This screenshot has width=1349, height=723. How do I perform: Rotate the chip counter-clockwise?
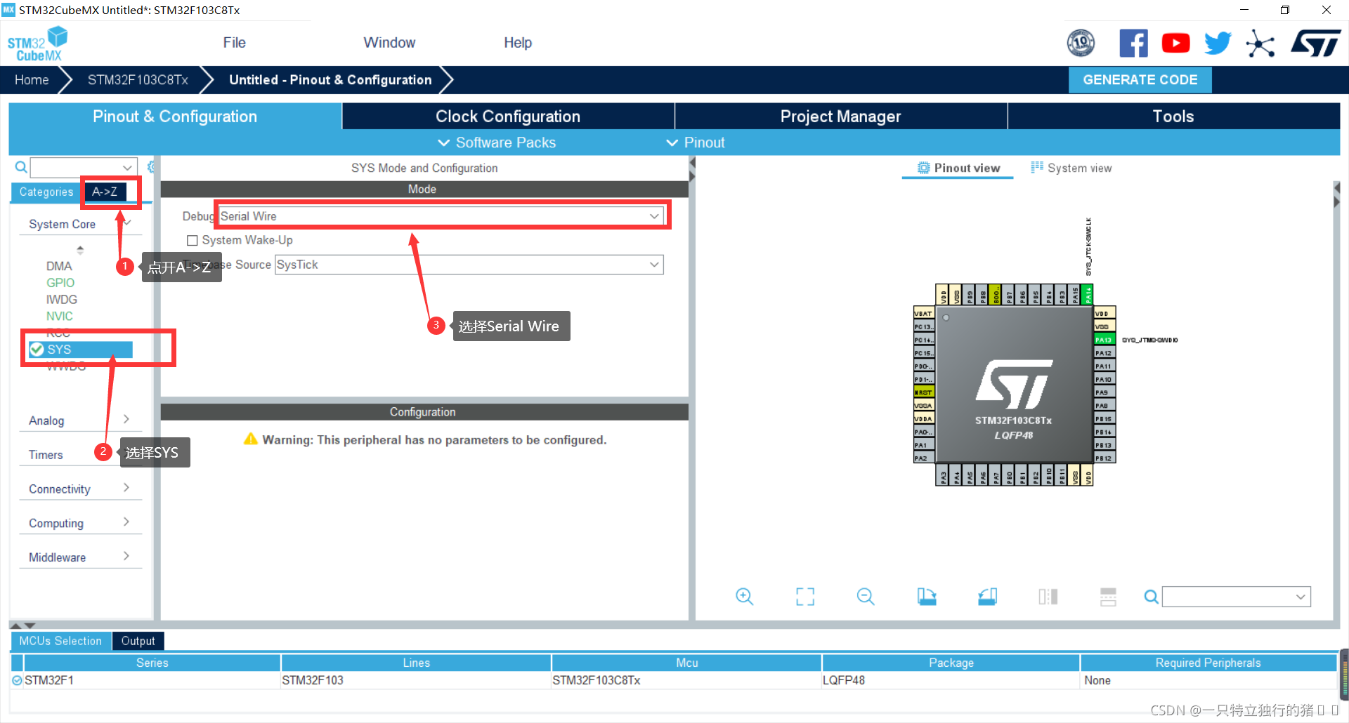tap(987, 597)
